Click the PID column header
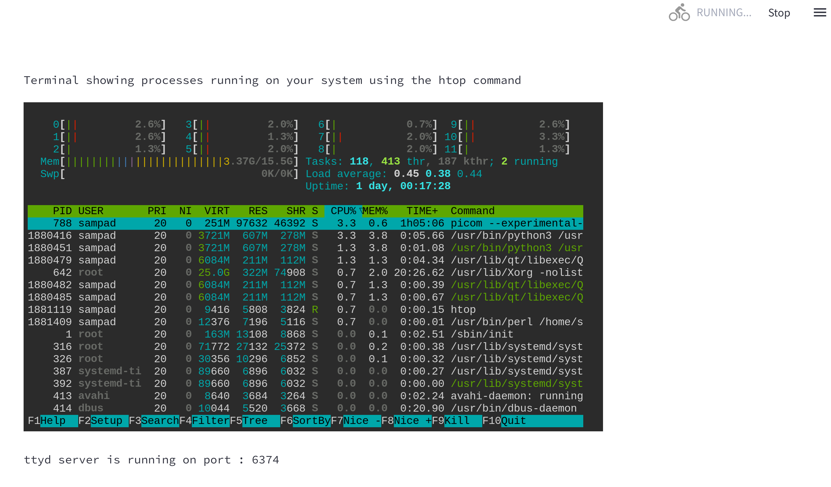The image size is (831, 487). coord(62,211)
